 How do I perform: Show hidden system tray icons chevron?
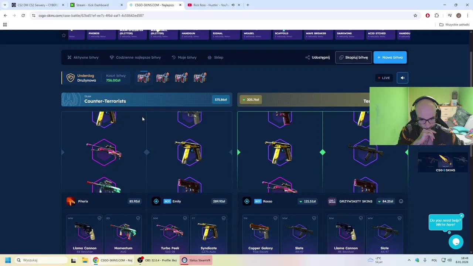click(x=409, y=260)
